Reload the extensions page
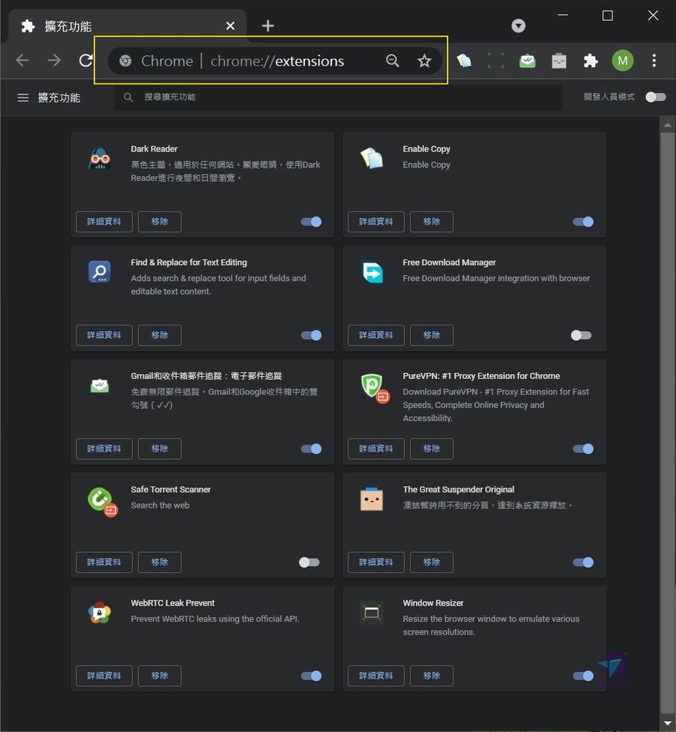676x732 pixels. pyautogui.click(x=86, y=61)
